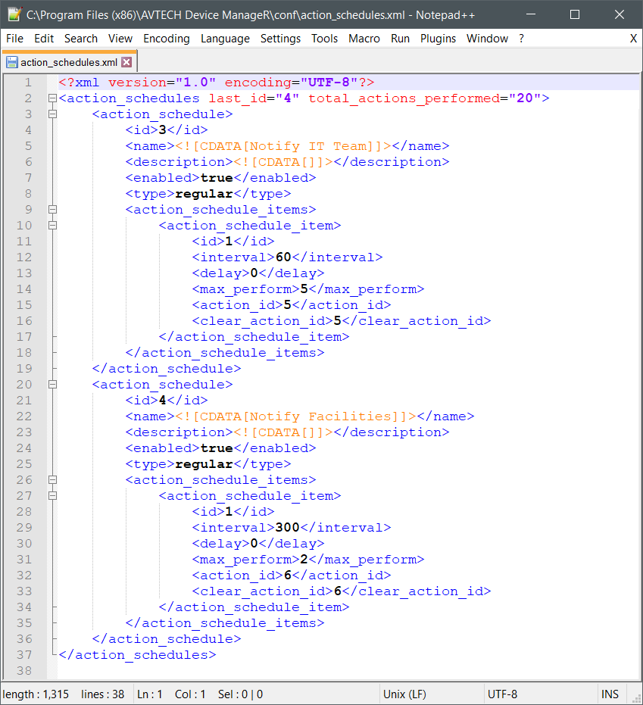This screenshot has height=705, width=643.
Task: Click the UTF-8 encoding field in the status bar
Action: point(502,694)
